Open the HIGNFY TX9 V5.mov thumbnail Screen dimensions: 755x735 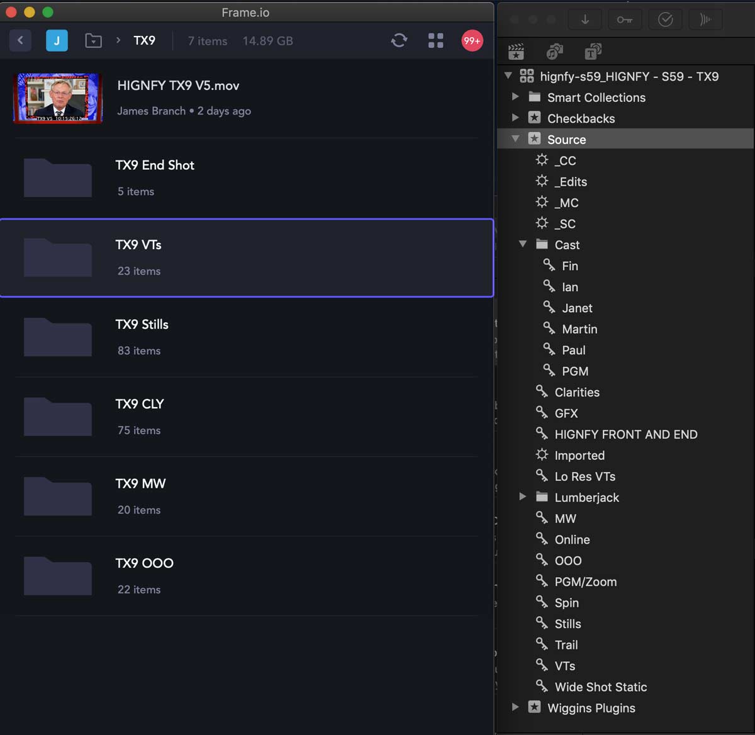point(58,98)
